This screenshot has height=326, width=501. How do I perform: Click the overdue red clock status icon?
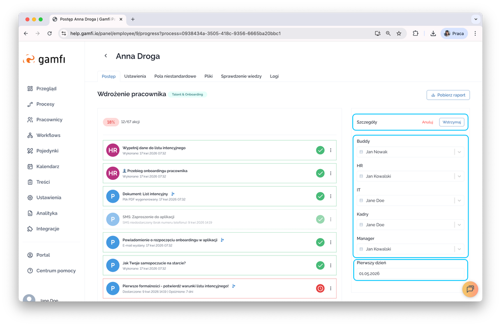tap(320, 288)
